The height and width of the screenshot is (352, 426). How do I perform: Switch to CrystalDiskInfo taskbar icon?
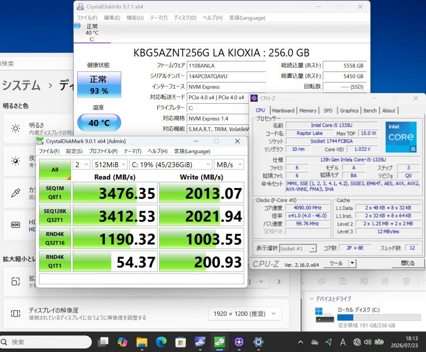pos(200,342)
